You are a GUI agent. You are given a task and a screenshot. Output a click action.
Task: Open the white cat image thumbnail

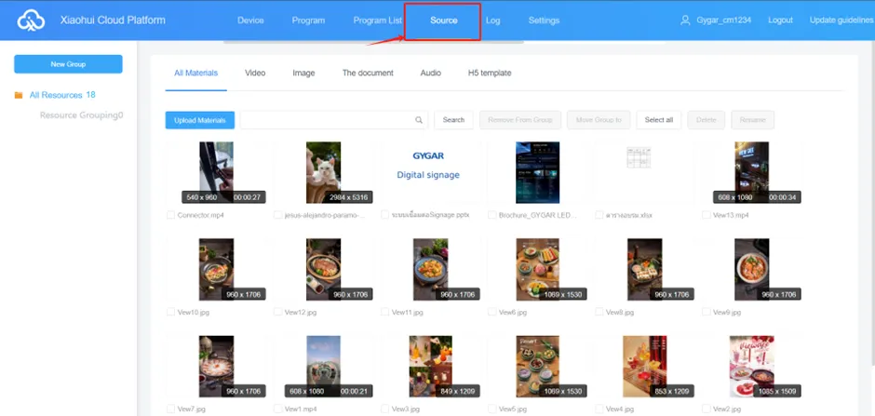pos(323,172)
